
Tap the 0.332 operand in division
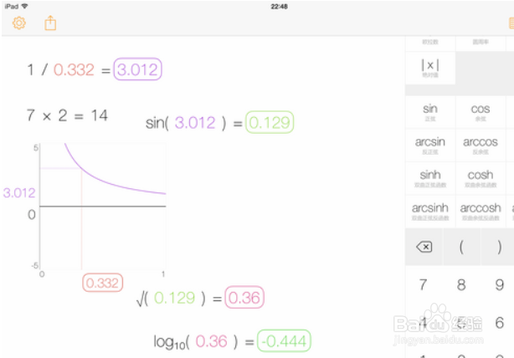[74, 69]
